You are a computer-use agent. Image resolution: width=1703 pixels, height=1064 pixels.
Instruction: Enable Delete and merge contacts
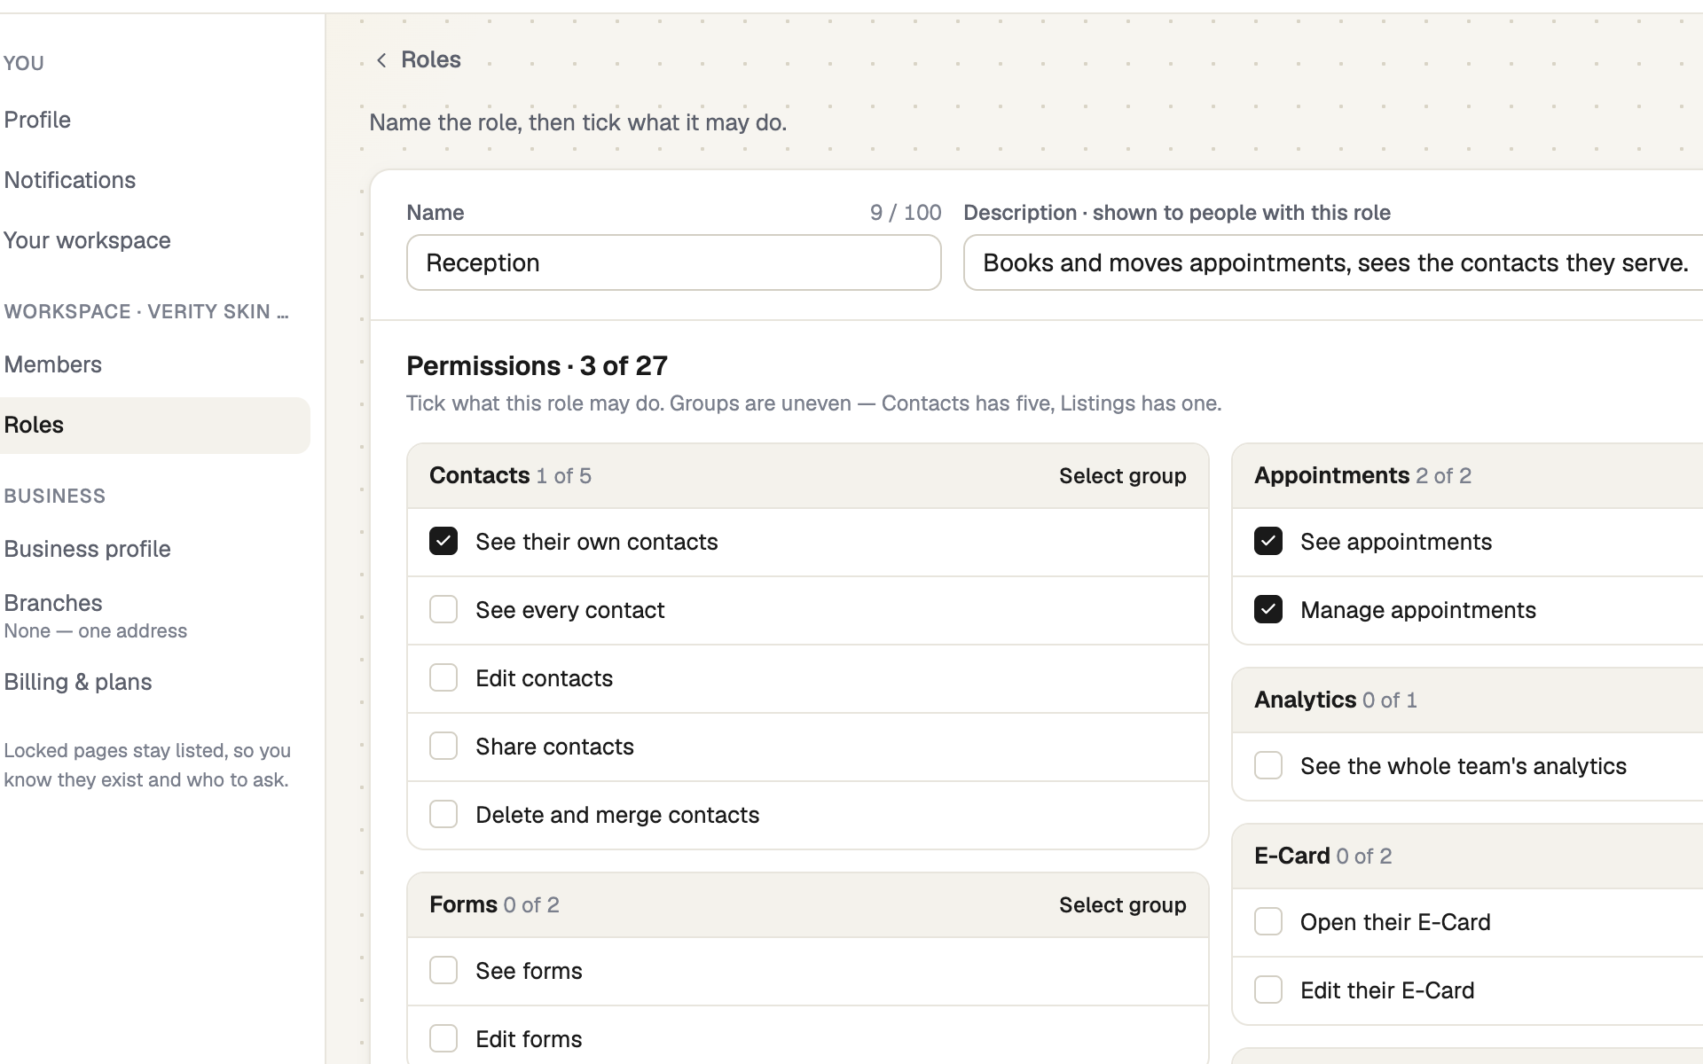click(x=443, y=814)
